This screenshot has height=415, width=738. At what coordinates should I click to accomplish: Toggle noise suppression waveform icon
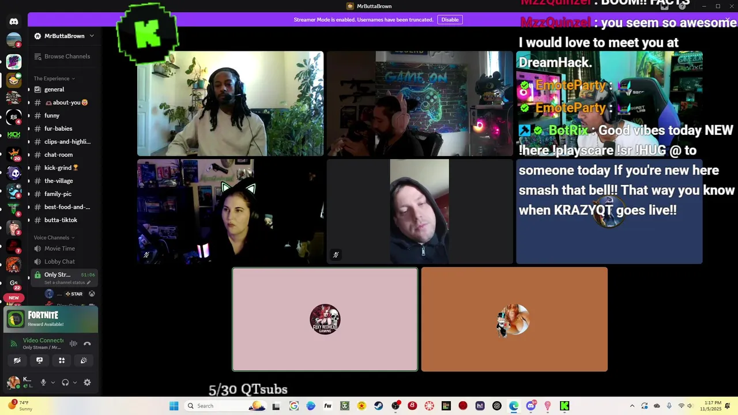pyautogui.click(x=73, y=344)
